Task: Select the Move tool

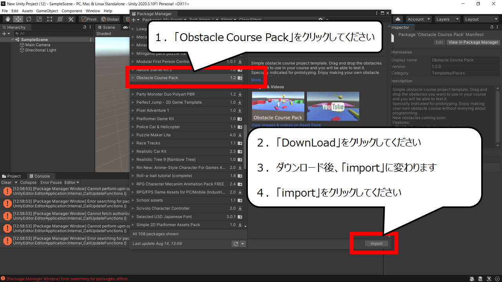Action: click(18, 19)
